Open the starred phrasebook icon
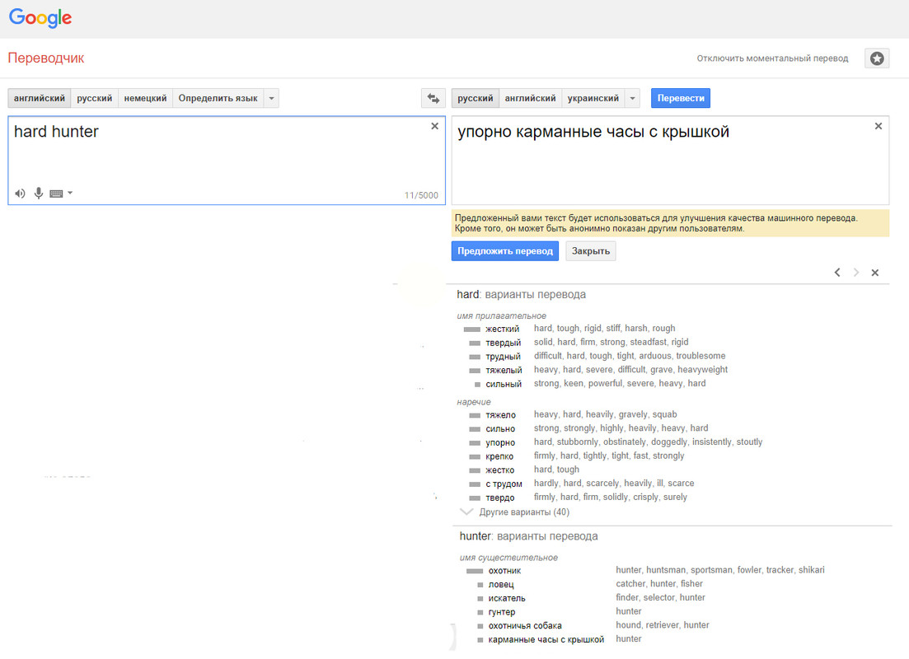 877,58
